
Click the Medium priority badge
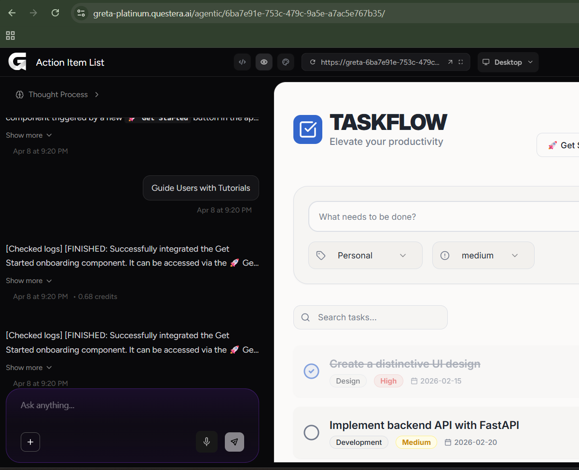[416, 442]
